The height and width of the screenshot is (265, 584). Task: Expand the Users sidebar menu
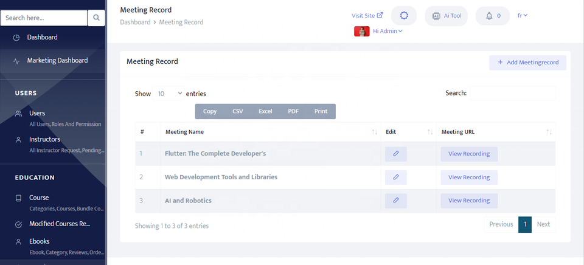[37, 113]
